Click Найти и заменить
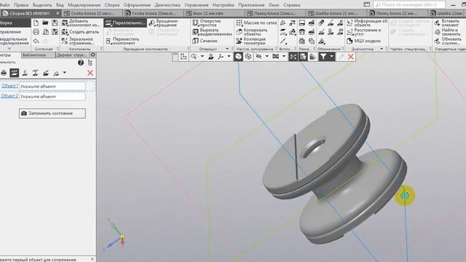Screen dimensions: 466x262 coord(447,32)
